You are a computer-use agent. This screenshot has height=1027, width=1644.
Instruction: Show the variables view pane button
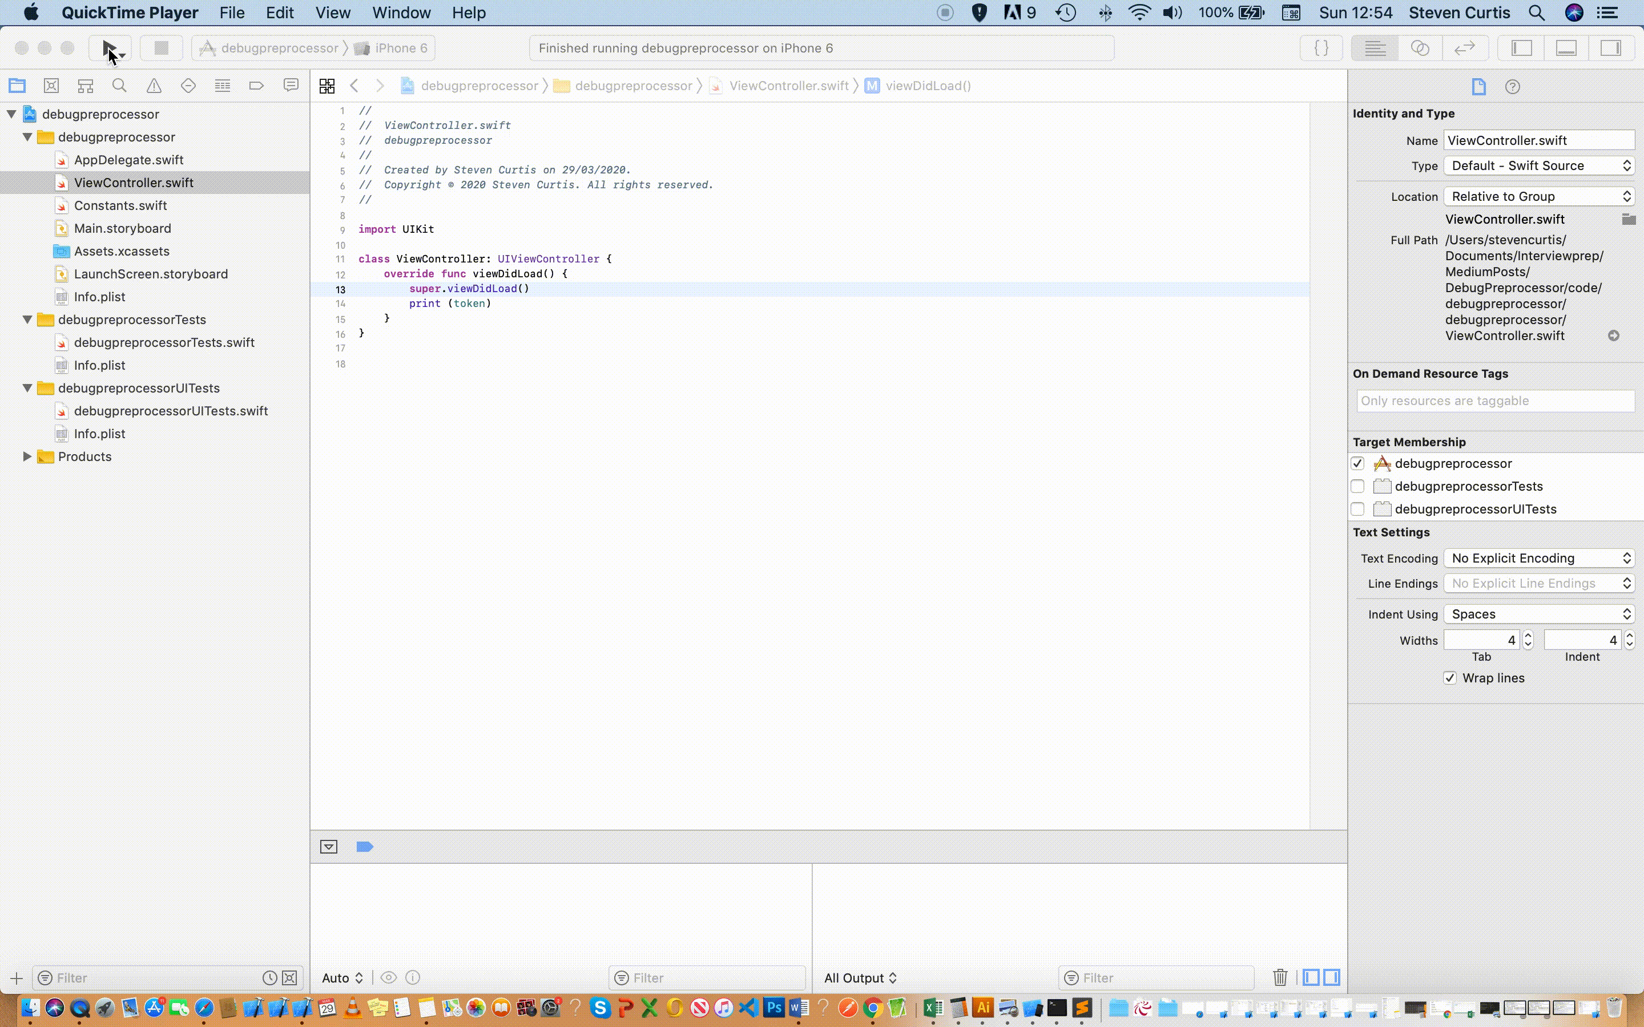1311,977
